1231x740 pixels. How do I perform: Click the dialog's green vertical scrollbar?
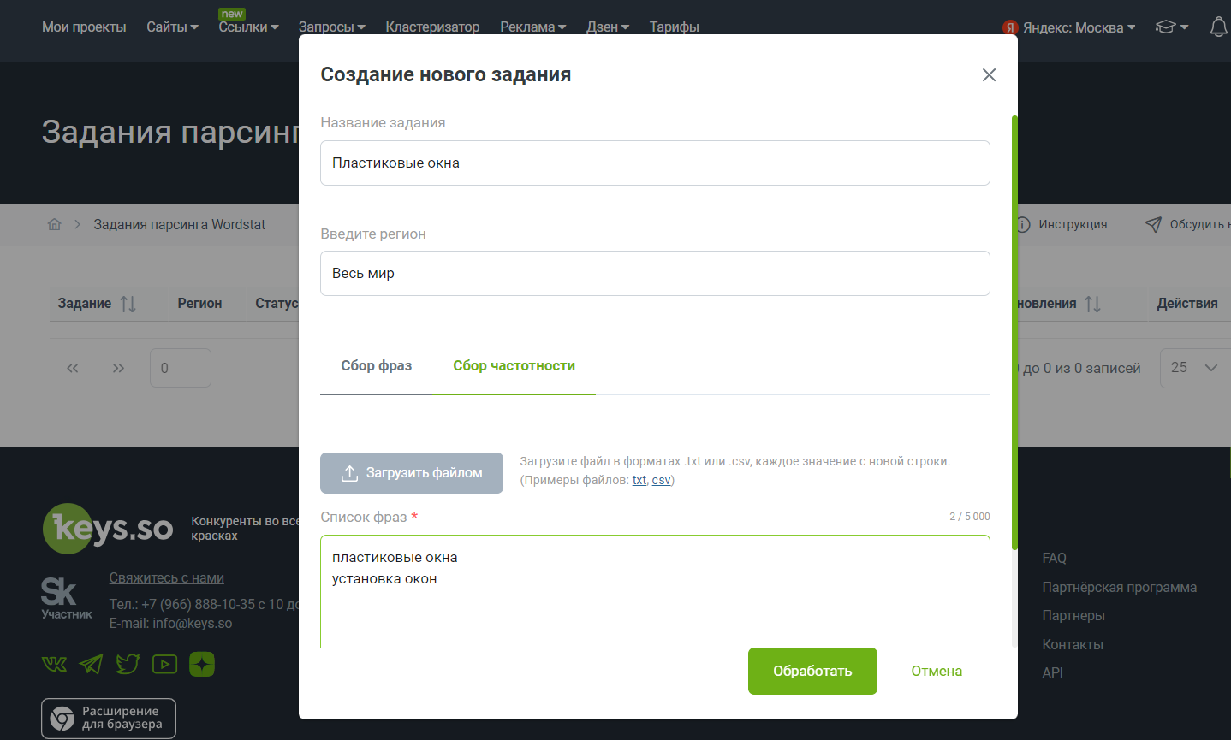tap(1014, 332)
